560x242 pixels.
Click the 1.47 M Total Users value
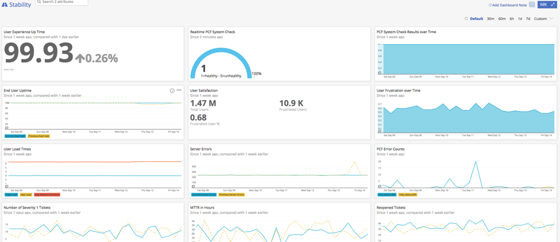[x=203, y=103]
